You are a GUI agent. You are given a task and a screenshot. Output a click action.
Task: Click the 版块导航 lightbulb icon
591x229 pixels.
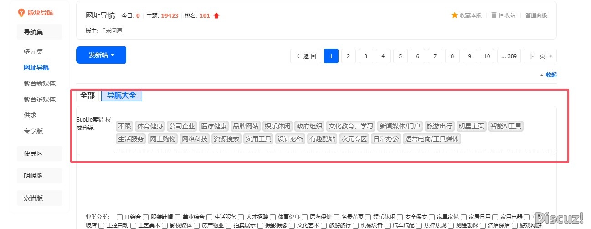(x=21, y=13)
